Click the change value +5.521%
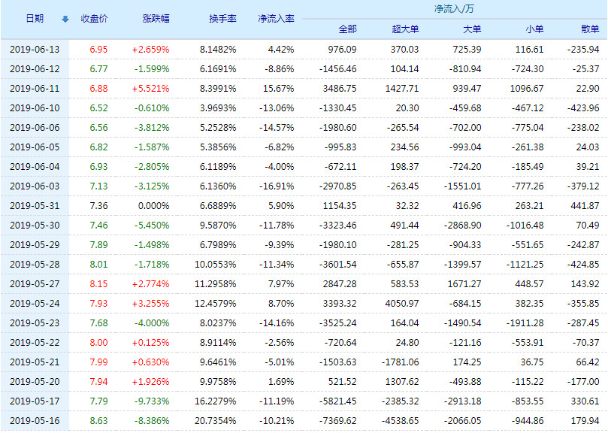 pyautogui.click(x=150, y=89)
